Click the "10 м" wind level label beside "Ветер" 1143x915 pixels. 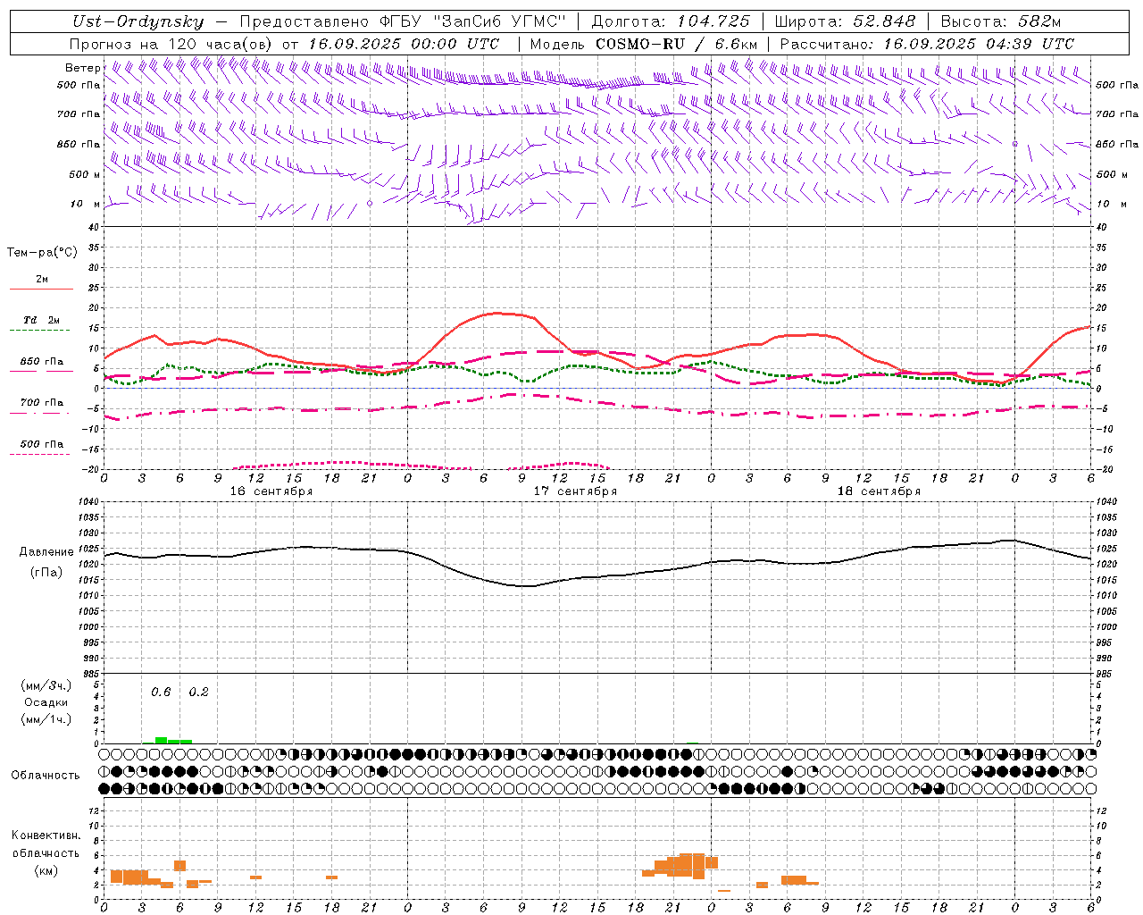pos(86,204)
